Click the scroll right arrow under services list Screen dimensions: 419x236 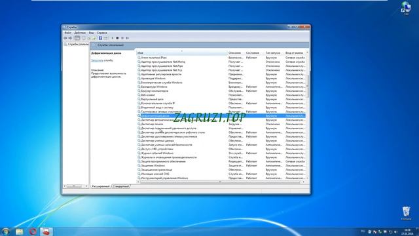tap(303, 182)
